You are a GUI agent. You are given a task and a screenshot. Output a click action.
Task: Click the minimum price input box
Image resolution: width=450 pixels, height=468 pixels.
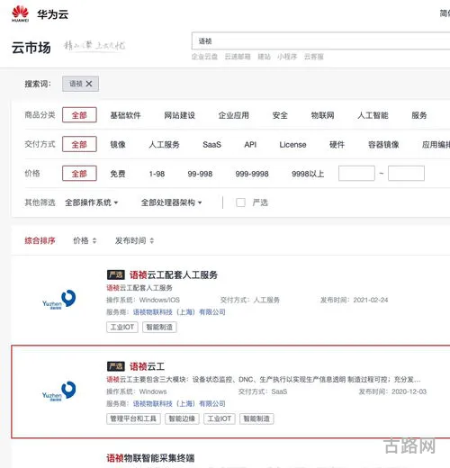(356, 173)
